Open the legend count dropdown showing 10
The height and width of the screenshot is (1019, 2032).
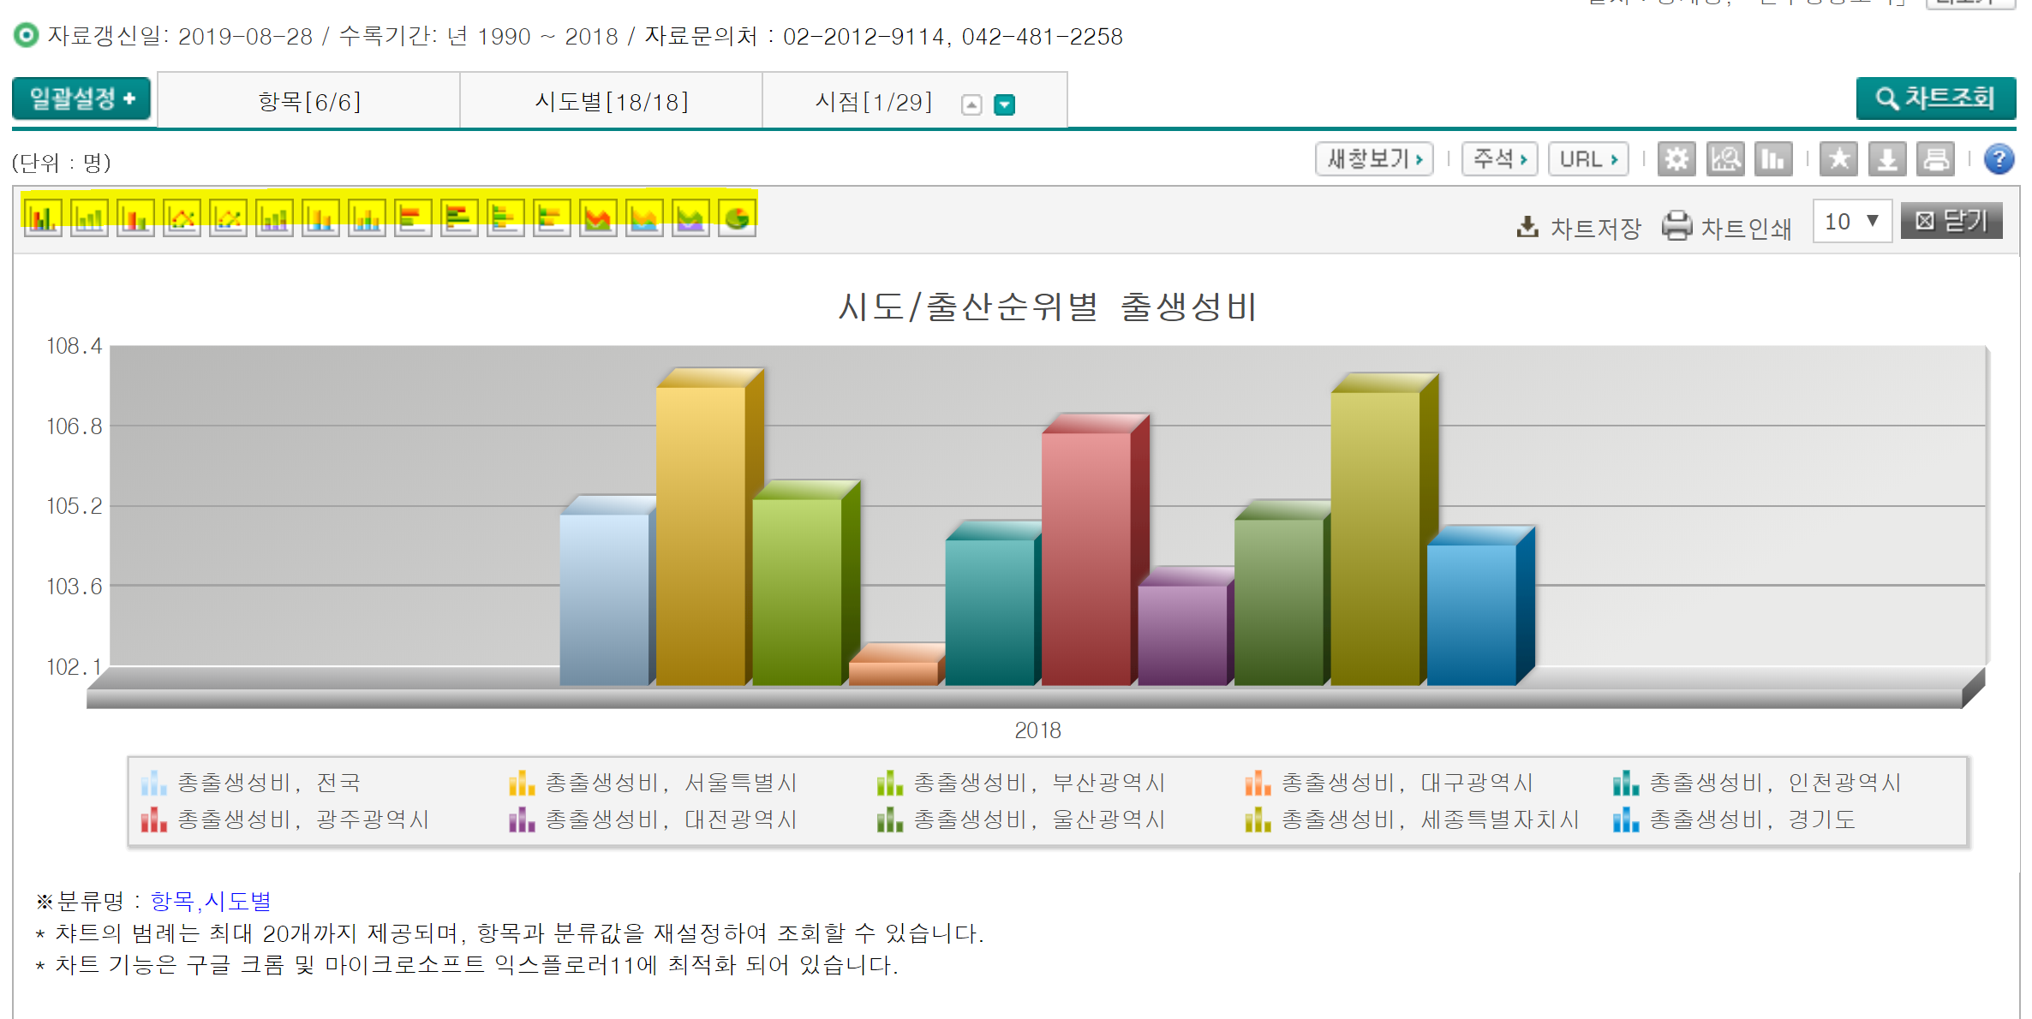1851,222
